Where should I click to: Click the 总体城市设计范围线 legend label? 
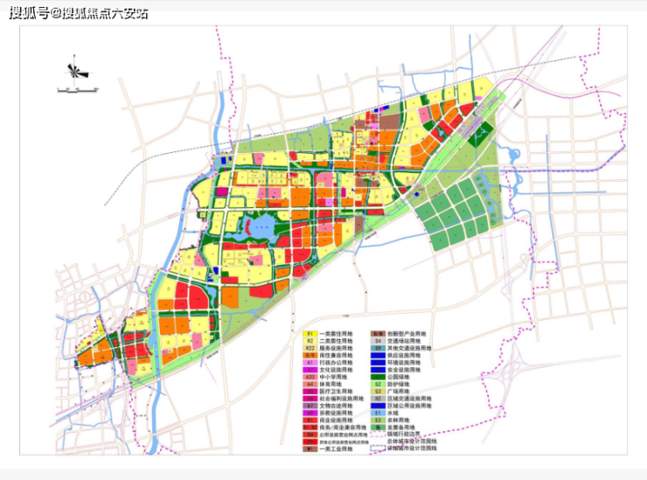click(x=412, y=442)
